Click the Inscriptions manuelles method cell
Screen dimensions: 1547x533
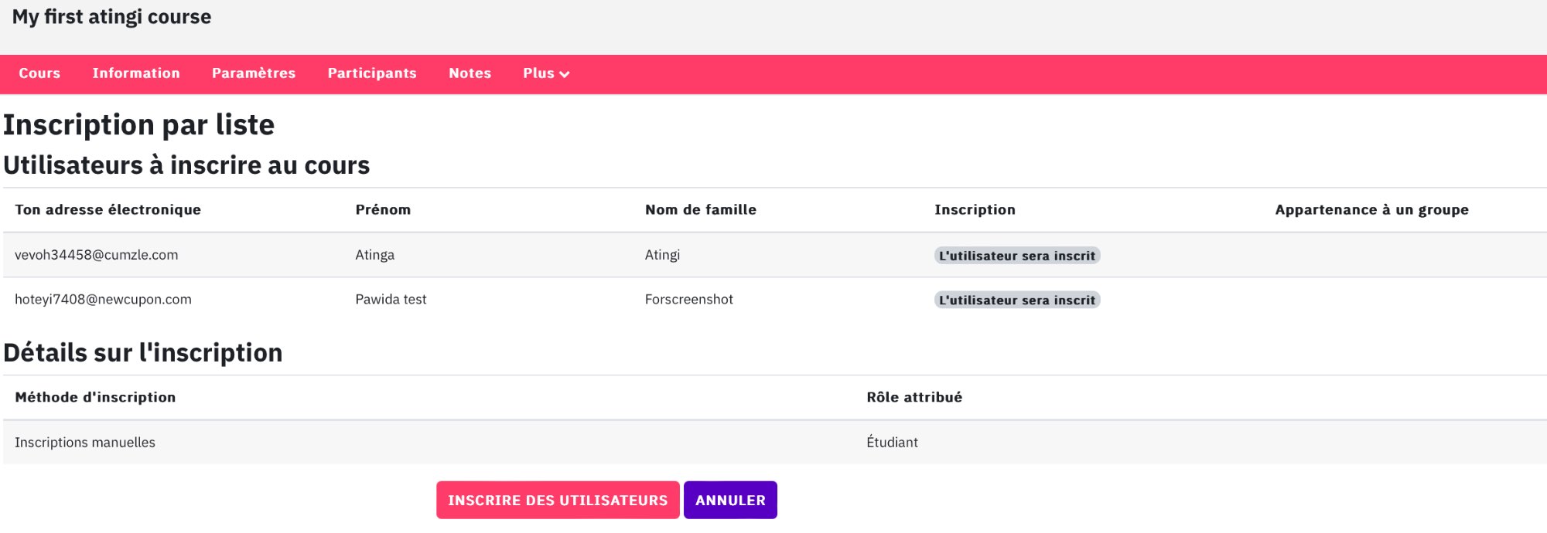85,443
